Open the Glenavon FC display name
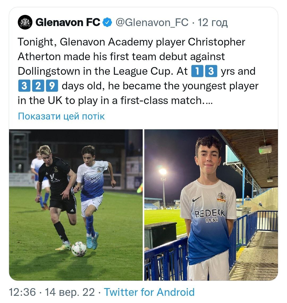The width and height of the screenshot is (287, 303). tap(68, 22)
